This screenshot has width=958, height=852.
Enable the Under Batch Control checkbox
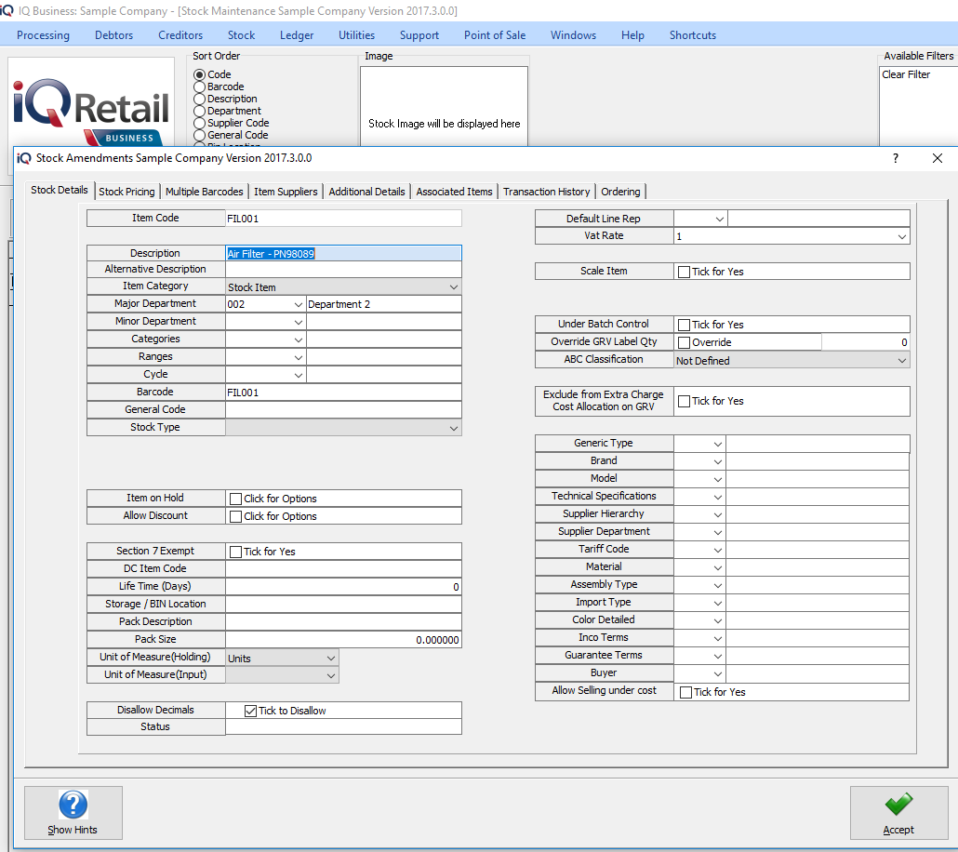click(x=685, y=325)
